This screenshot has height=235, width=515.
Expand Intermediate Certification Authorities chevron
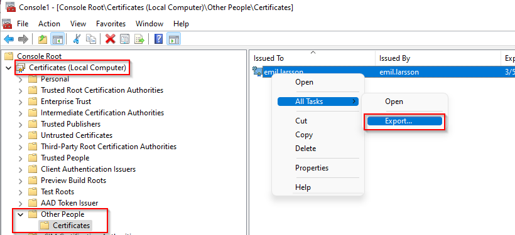20,113
